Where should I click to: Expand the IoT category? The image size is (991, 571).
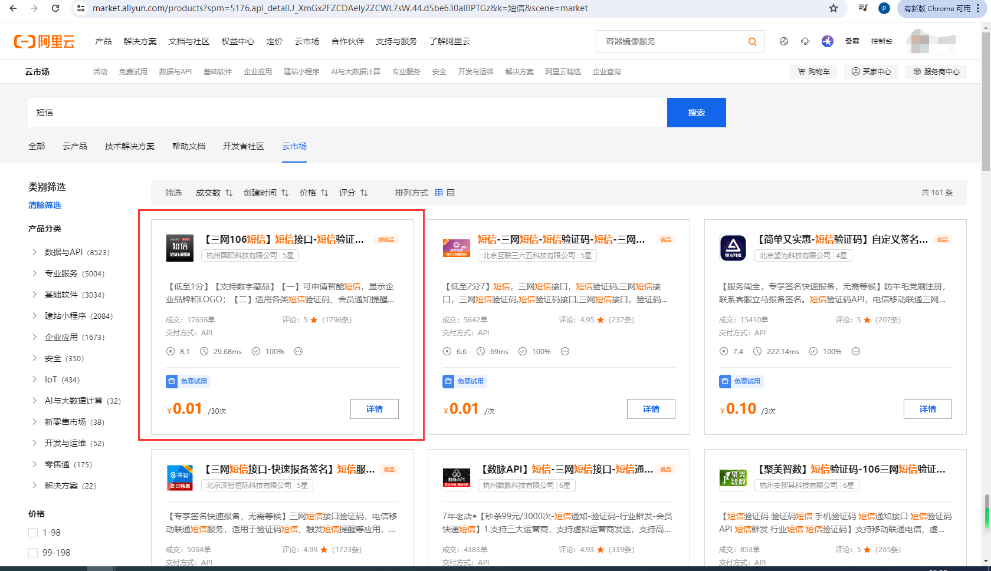pos(34,379)
